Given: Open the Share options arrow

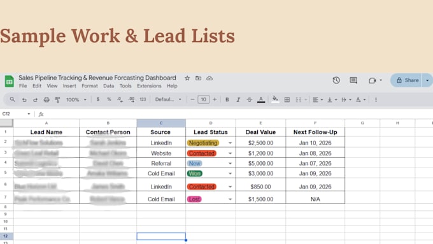Looking at the screenshot, I should point(427,80).
